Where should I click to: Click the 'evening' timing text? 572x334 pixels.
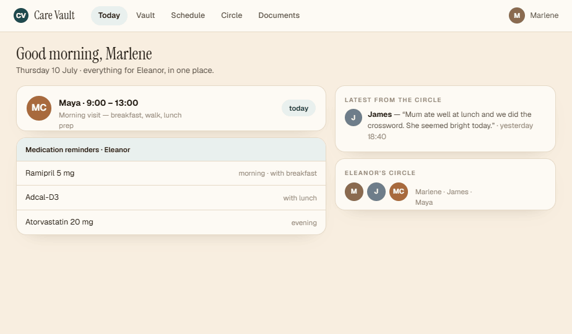click(304, 223)
